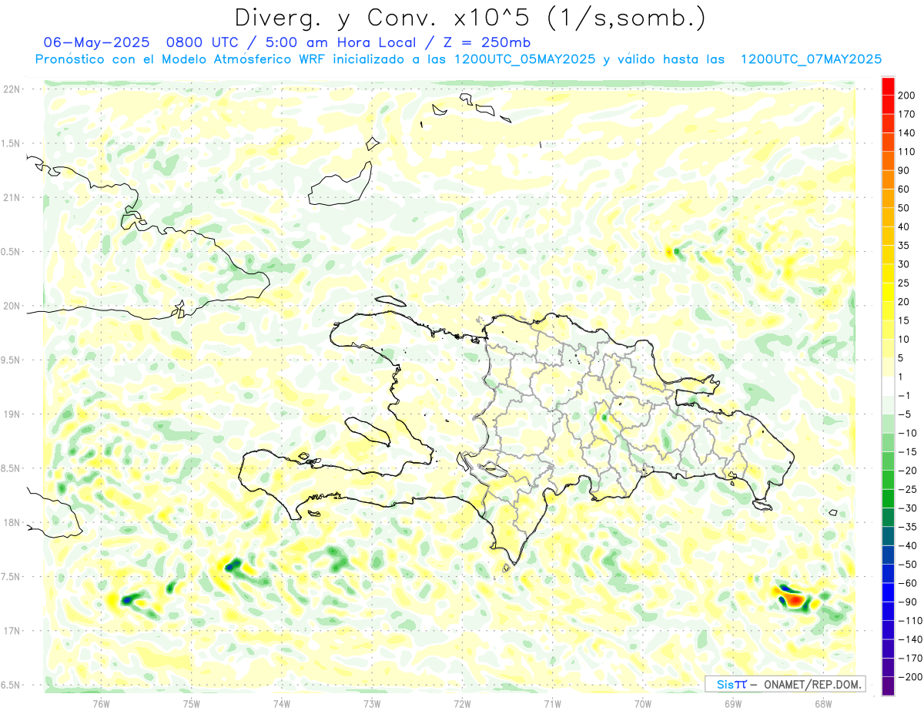
Task: Click the '74W' longitude label
Action: point(282,703)
